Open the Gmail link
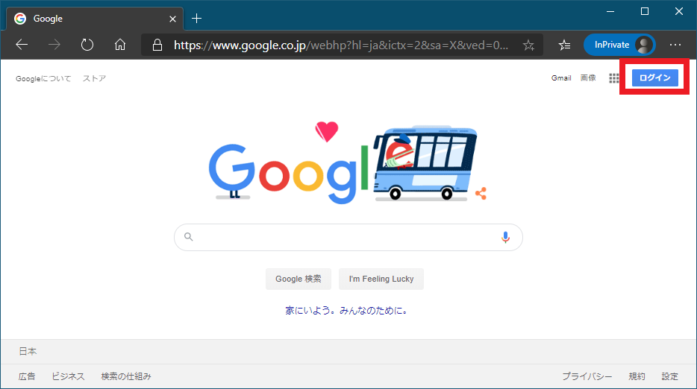The image size is (697, 389). (x=561, y=78)
